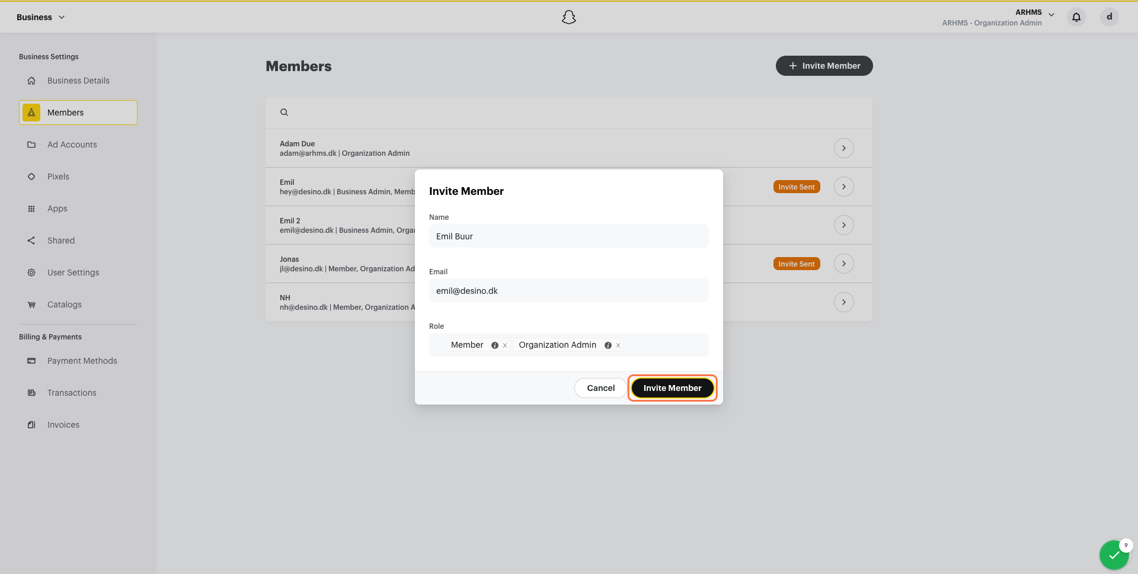
Task: Click the Payment Methods card icon
Action: [31, 361]
